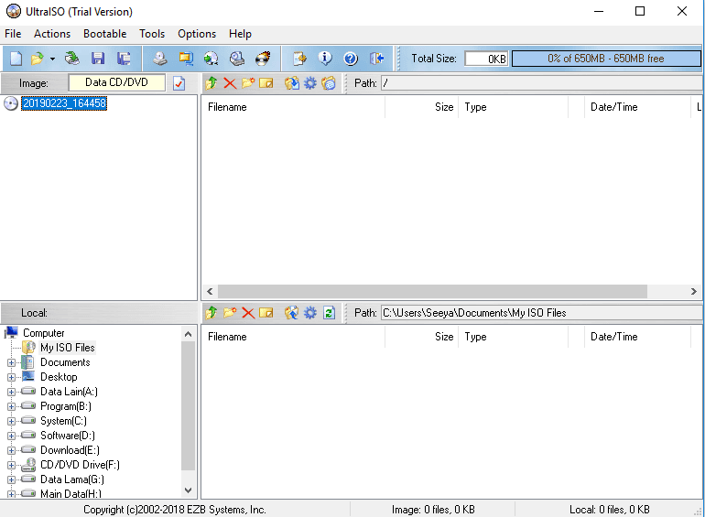Click the gear icon in Local pane toolbar
The image size is (705, 517).
tap(310, 313)
